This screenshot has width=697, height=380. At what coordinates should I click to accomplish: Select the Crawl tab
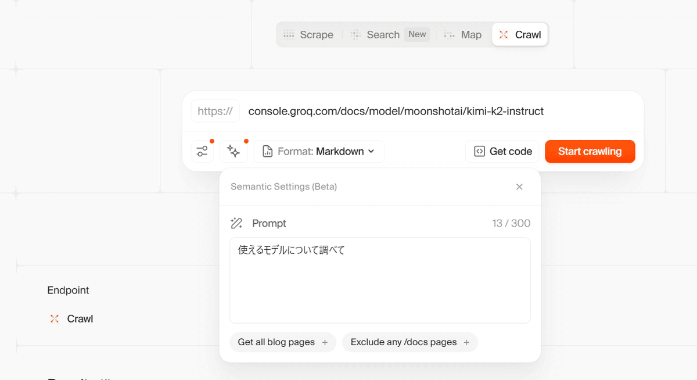pos(520,35)
